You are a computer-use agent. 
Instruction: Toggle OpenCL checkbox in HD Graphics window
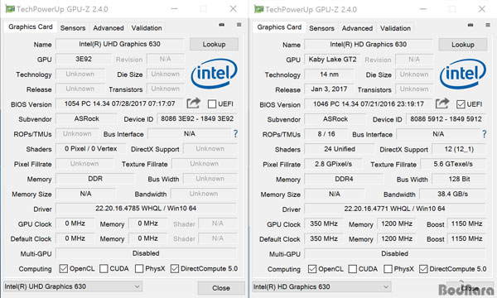click(x=312, y=269)
